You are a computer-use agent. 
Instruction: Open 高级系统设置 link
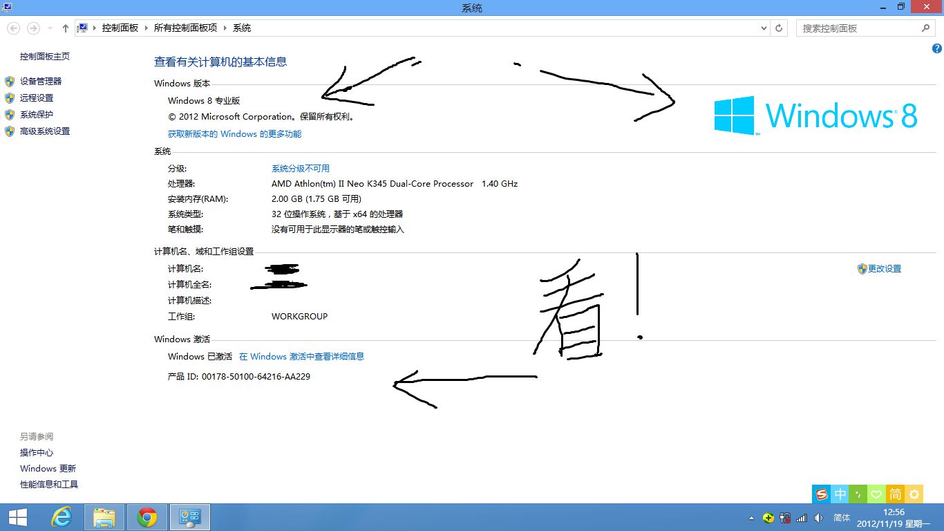[45, 131]
